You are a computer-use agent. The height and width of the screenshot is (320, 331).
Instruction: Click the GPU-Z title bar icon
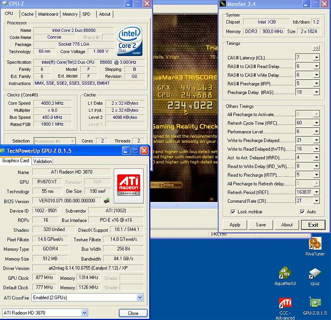click(x=2, y=151)
